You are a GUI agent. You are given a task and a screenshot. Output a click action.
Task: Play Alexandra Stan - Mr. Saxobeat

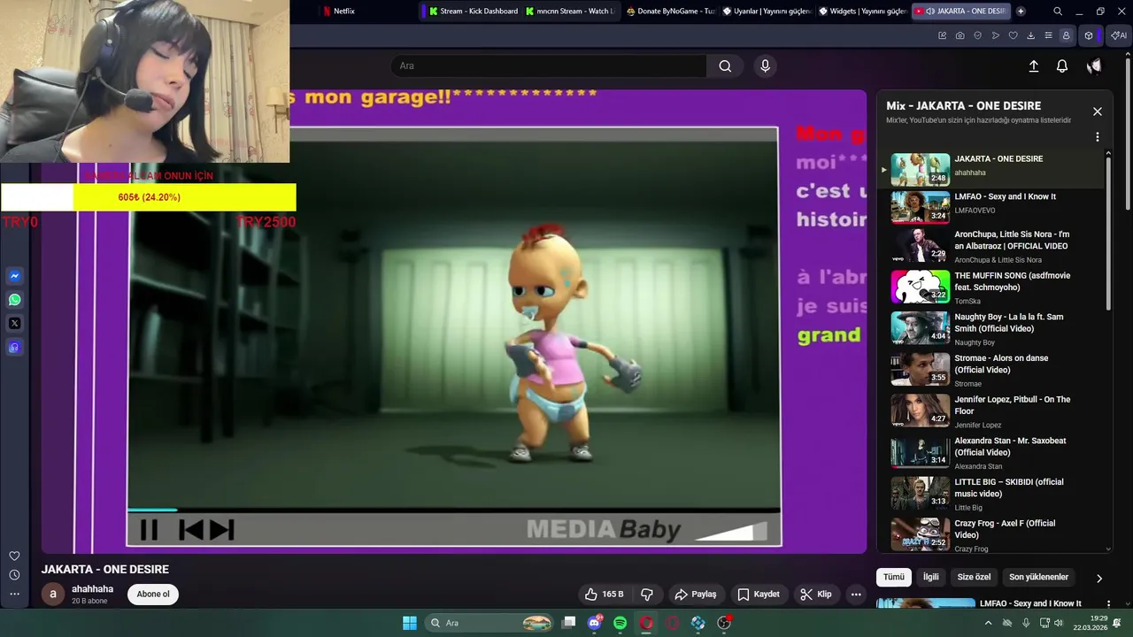[x=991, y=452]
